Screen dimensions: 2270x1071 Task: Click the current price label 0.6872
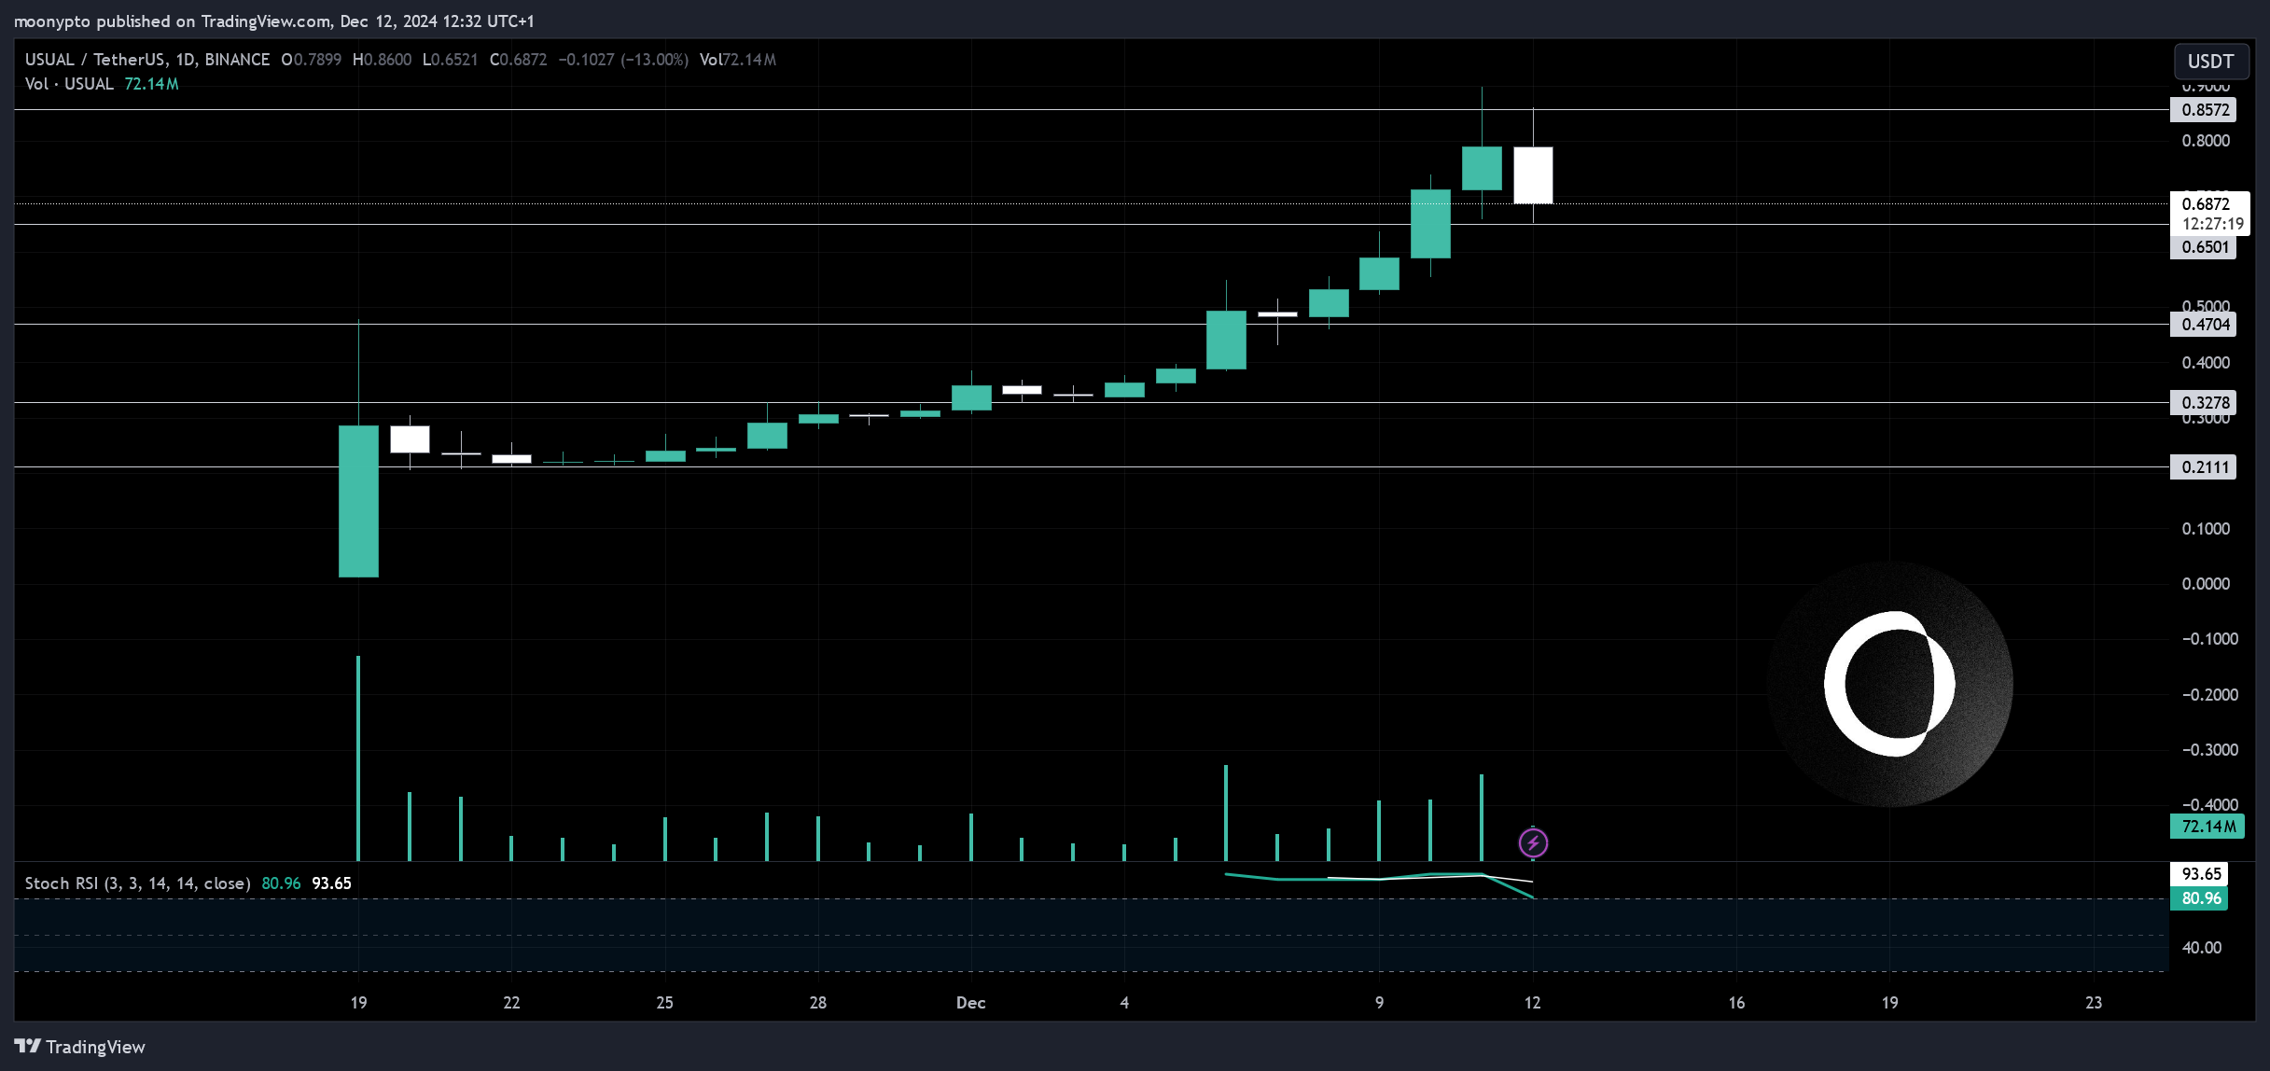[x=2206, y=204]
